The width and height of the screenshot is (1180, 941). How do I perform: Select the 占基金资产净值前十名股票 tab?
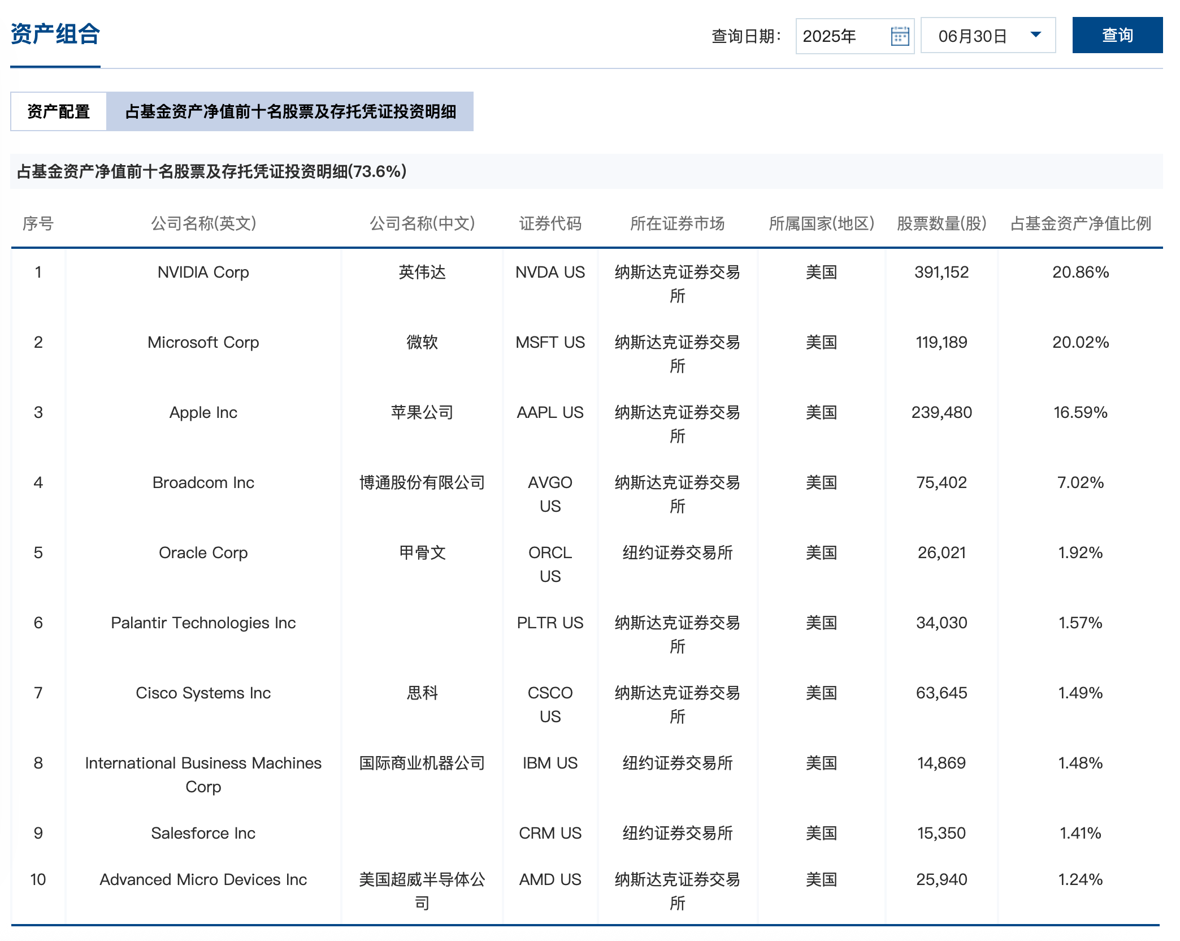click(x=290, y=111)
